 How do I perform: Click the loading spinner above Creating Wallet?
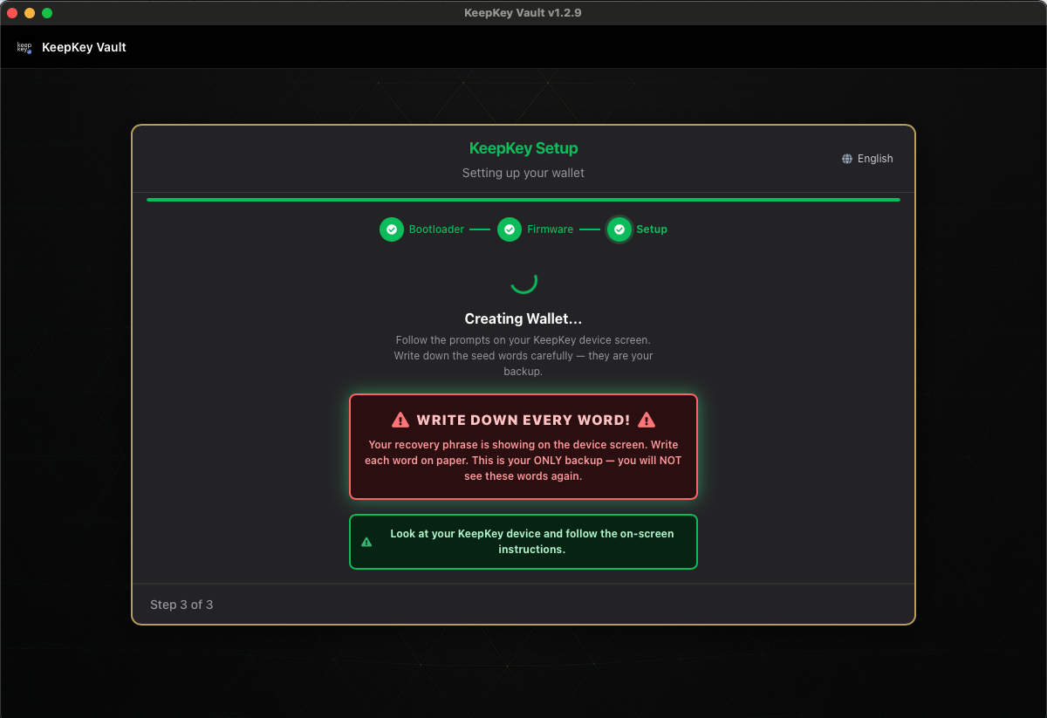coord(523,281)
